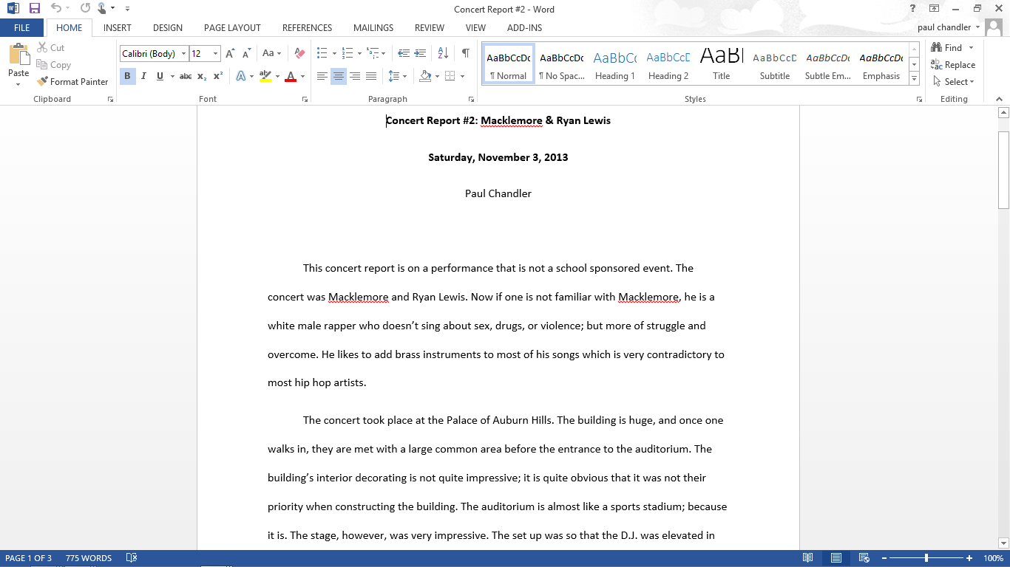Toggle Italic formatting

tap(143, 76)
